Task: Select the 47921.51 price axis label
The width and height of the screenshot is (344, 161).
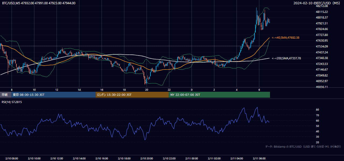Action: (x=322, y=23)
